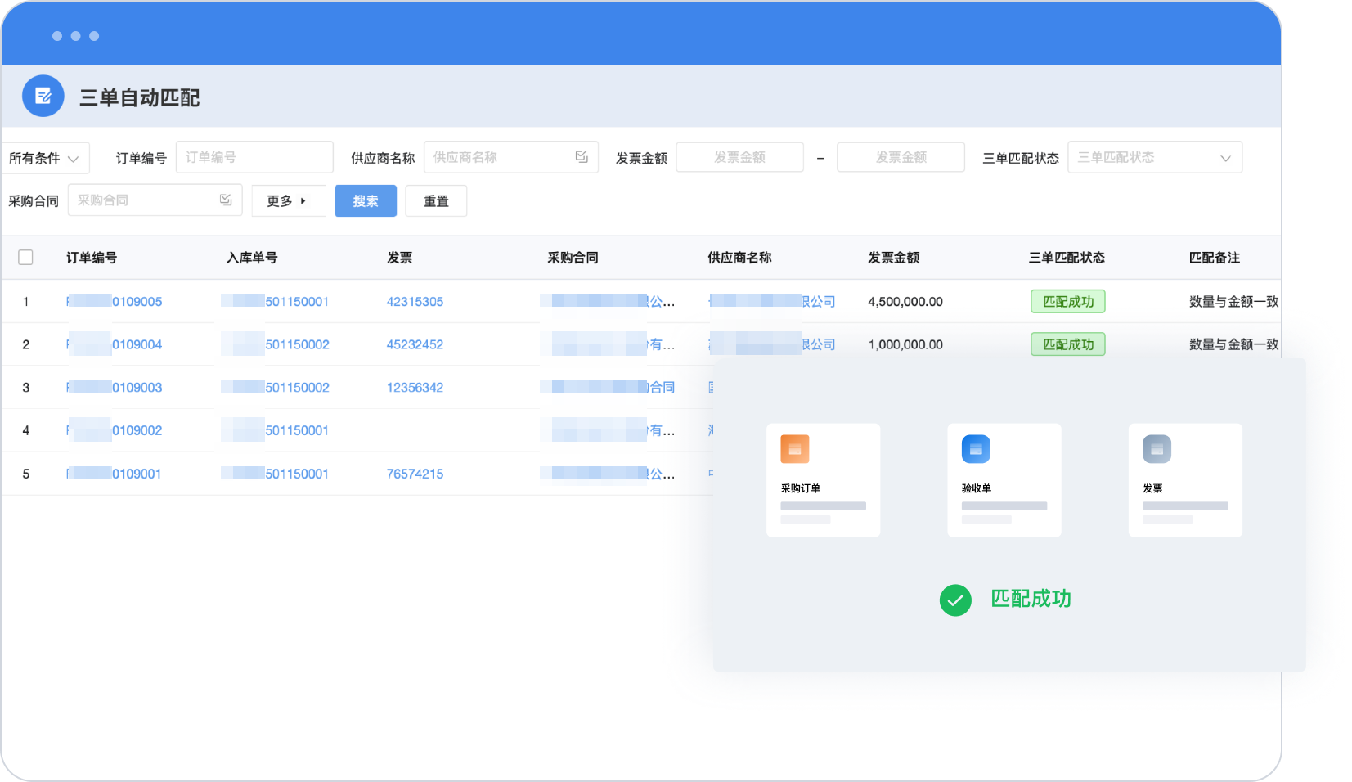
Task: Open invoice 45232452 link
Action: 415,344
